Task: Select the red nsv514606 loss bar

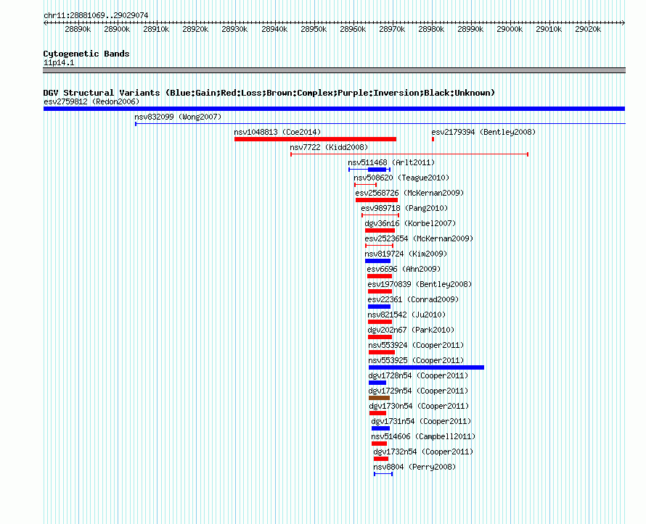Action: tap(379, 444)
